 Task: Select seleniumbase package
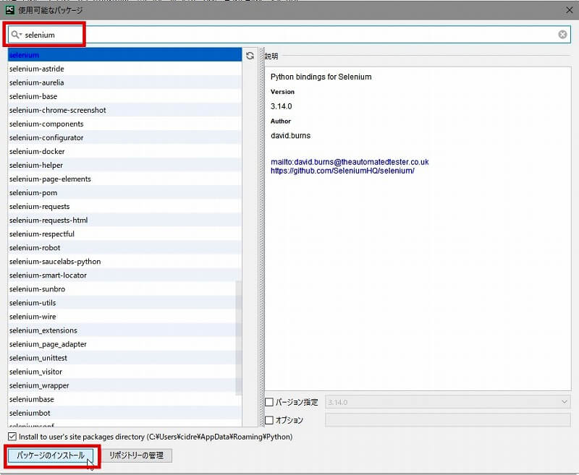point(124,399)
